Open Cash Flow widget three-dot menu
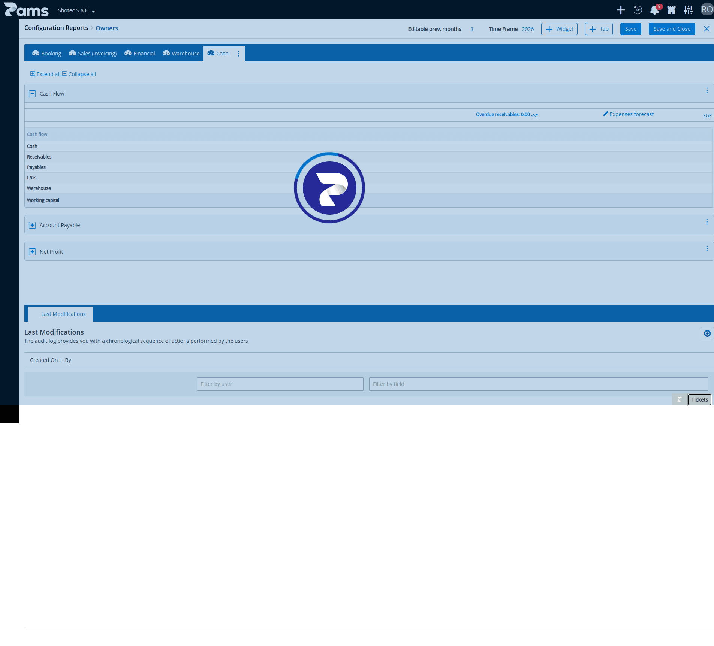This screenshot has width=714, height=646. [x=707, y=90]
